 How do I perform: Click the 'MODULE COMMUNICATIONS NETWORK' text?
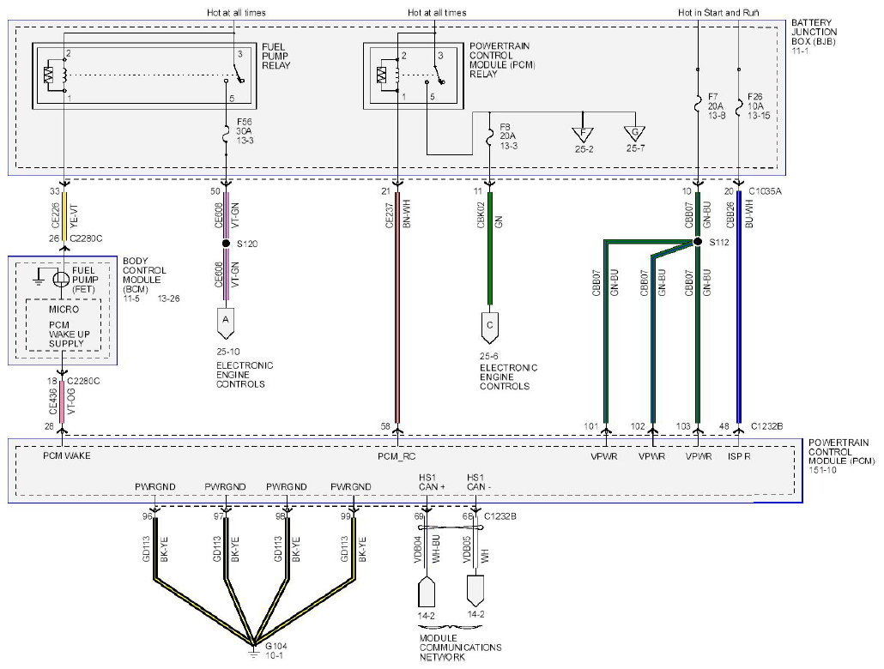pyautogui.click(x=460, y=648)
